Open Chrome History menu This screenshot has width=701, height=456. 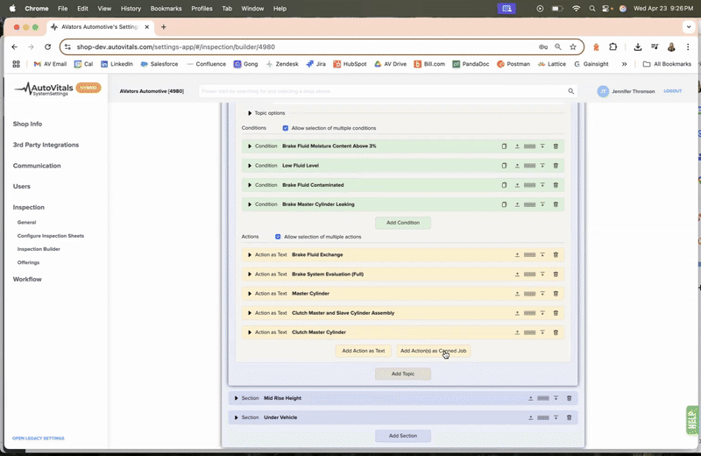pos(131,9)
